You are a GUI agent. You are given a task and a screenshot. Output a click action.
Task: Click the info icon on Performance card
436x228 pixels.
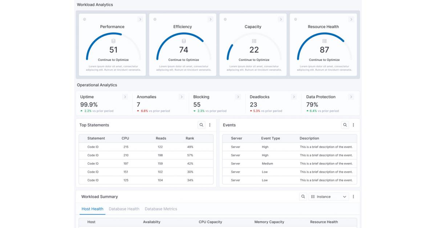[x=85, y=20]
